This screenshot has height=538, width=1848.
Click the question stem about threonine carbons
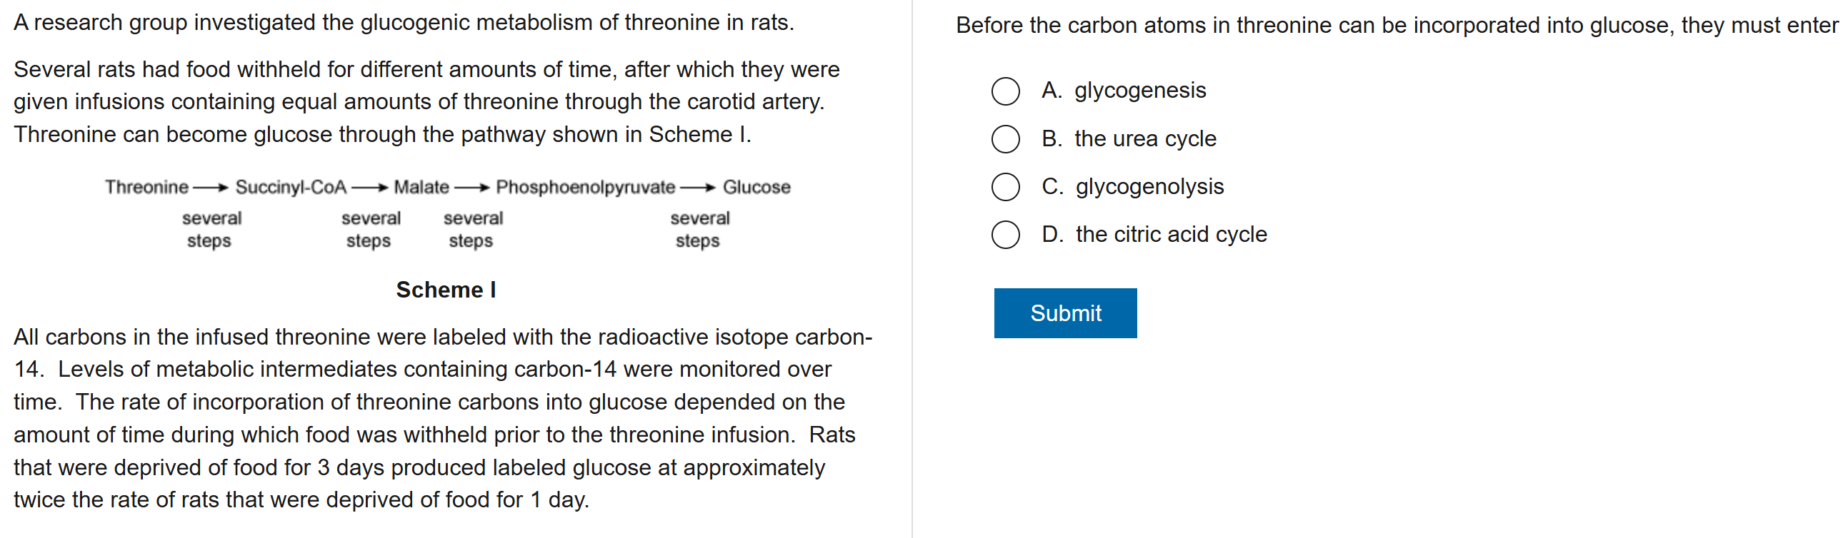tap(1395, 25)
